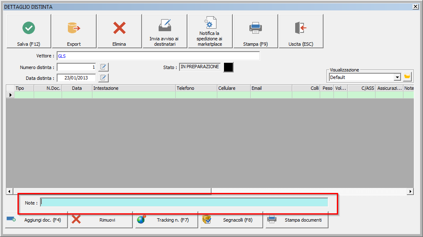Click the N.Doc. column header
423x237 pixels.
48,88
